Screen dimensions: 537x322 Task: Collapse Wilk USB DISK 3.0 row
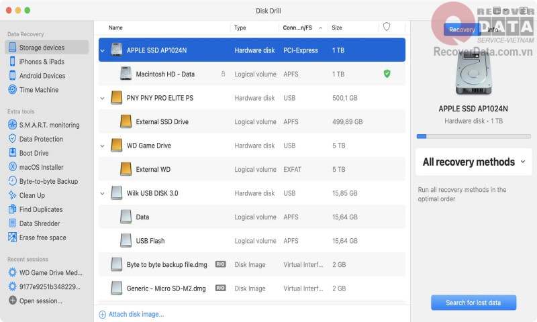point(103,193)
